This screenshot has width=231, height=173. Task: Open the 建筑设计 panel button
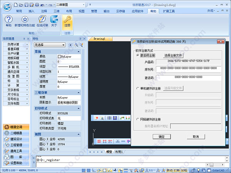[x=16, y=139]
